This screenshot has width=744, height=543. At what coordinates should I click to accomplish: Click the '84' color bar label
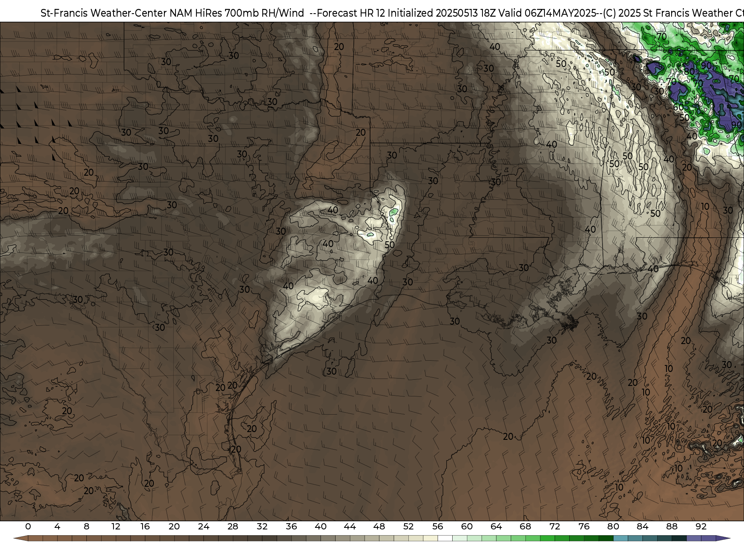tap(642, 527)
